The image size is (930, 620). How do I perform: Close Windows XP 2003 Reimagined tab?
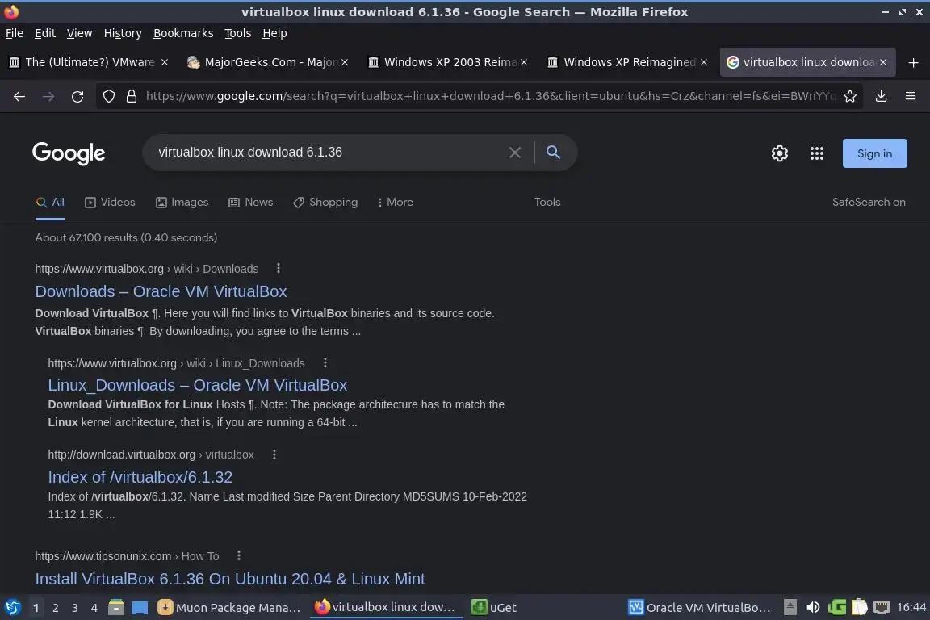click(x=524, y=62)
